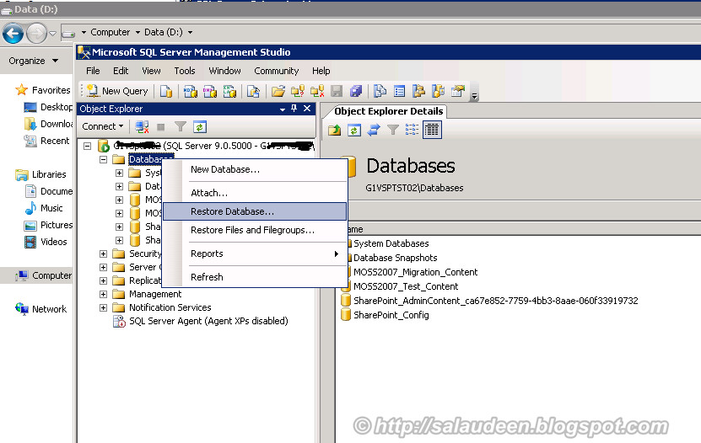
Task: Select MOSS2007_Test_Content in details list
Action: coord(406,286)
